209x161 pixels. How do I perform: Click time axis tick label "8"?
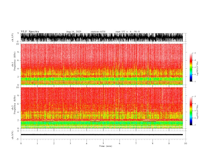(x=153, y=143)
